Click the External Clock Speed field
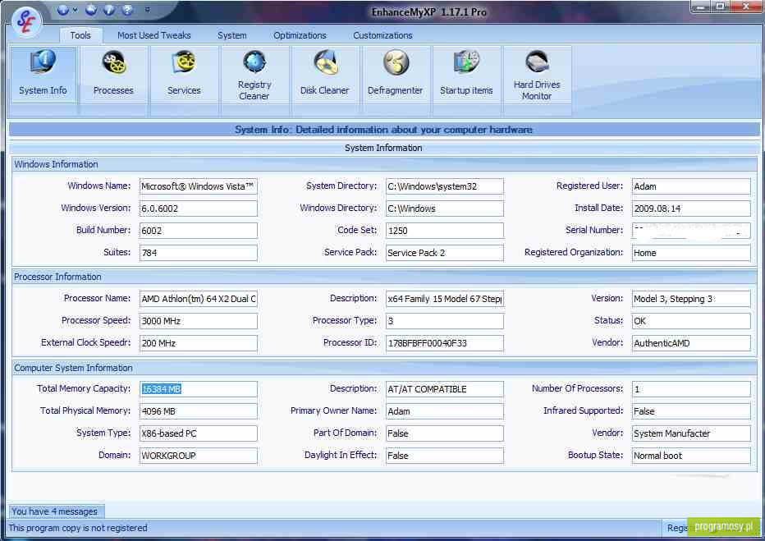 [198, 343]
